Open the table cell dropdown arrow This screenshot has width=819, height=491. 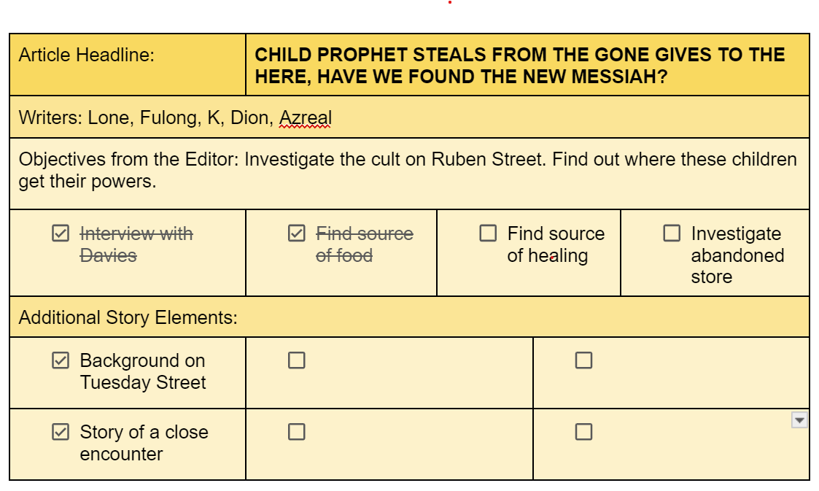tap(799, 420)
